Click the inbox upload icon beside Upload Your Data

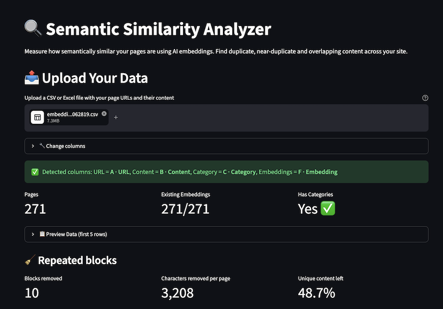coord(32,78)
